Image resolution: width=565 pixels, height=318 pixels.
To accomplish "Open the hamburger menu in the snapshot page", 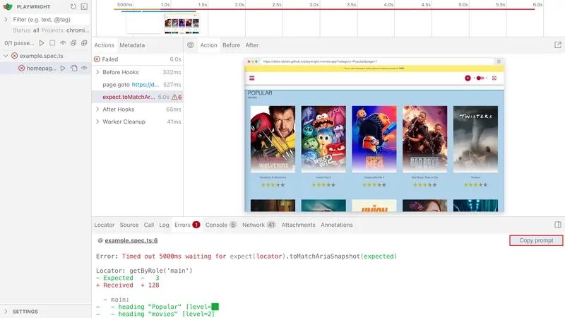I will tap(252, 78).
